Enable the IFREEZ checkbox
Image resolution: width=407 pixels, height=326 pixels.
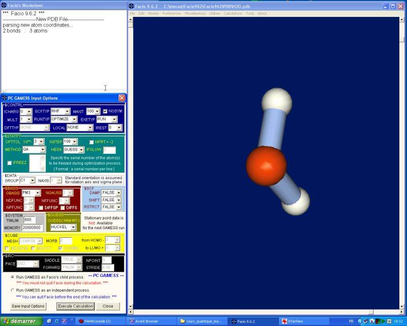click(x=10, y=162)
